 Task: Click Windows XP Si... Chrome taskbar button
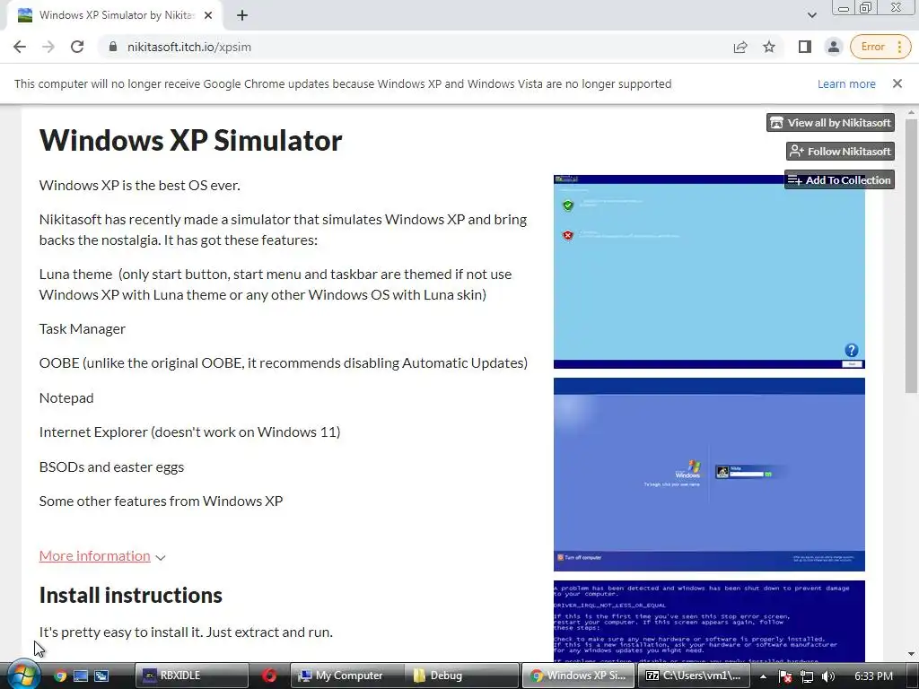pyautogui.click(x=578, y=676)
